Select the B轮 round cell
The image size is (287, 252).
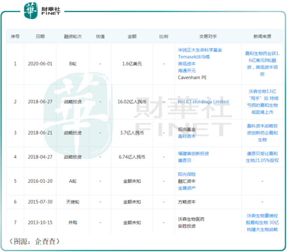[x=73, y=64]
